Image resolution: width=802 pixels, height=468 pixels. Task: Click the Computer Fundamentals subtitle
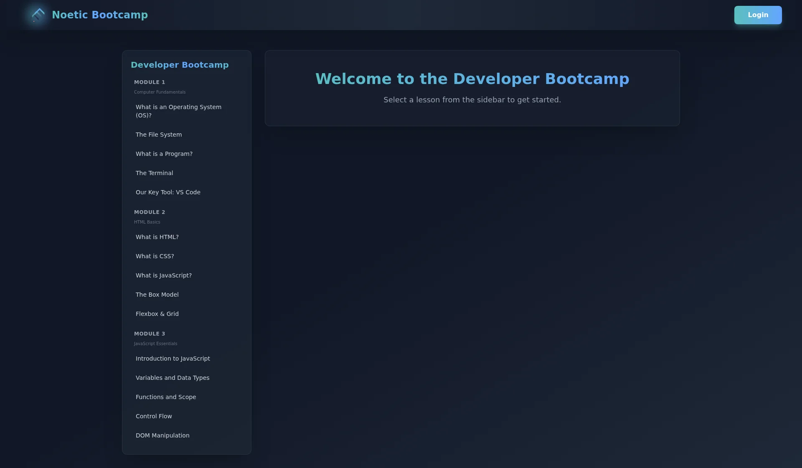coord(160,92)
